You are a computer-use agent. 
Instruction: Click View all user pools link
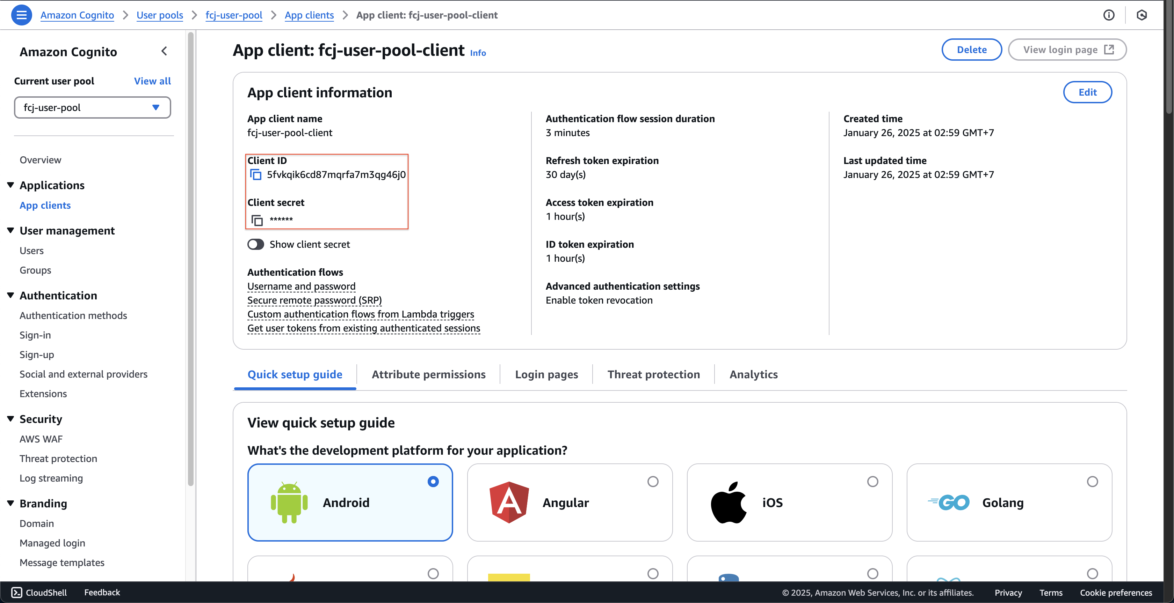point(152,81)
